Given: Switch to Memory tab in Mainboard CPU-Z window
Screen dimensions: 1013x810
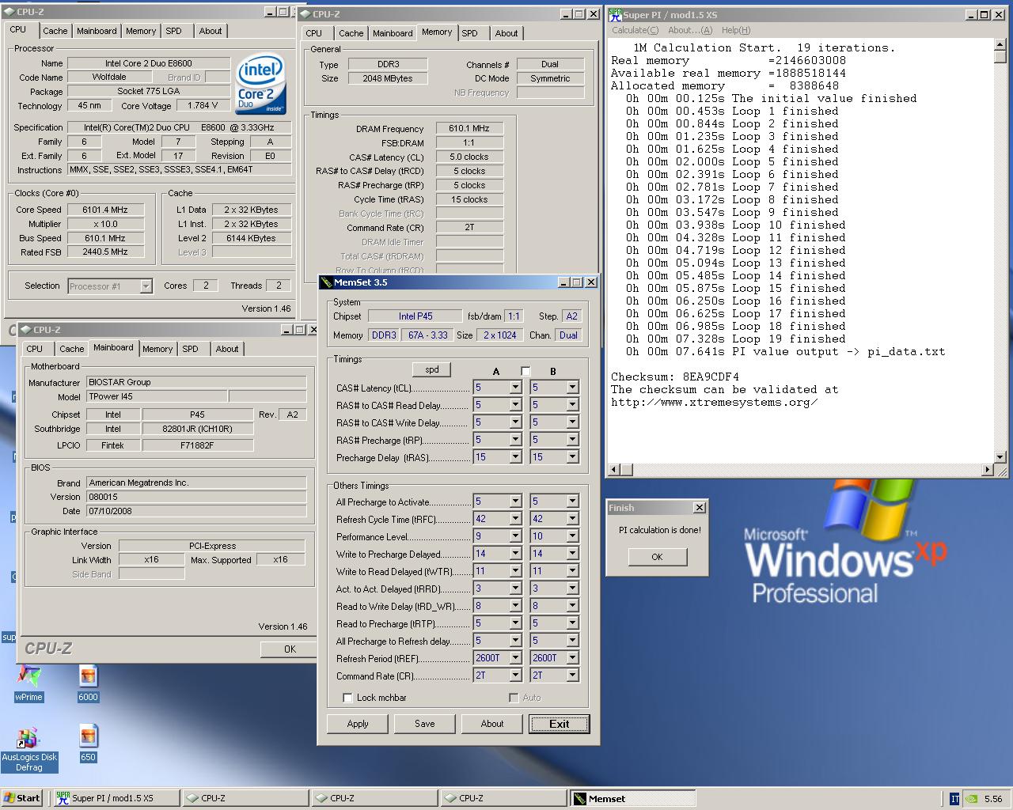Looking at the screenshot, I should [x=157, y=349].
